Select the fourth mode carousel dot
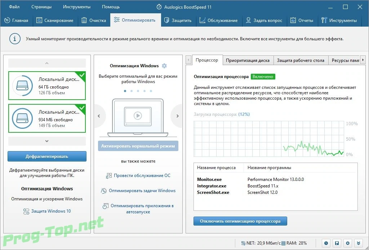This screenshot has height=250, width=369. click(145, 91)
